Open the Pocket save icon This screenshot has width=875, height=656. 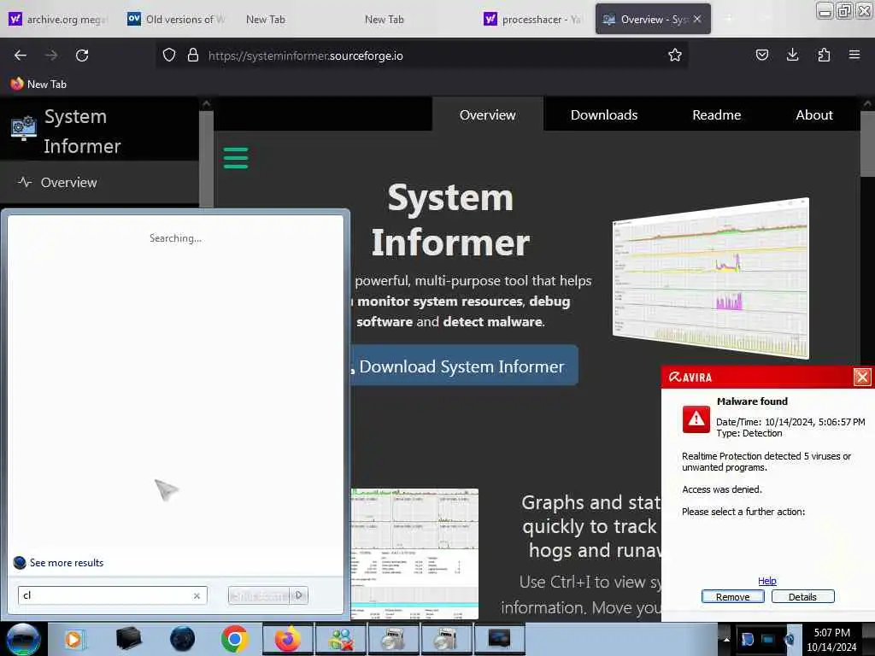pos(761,55)
